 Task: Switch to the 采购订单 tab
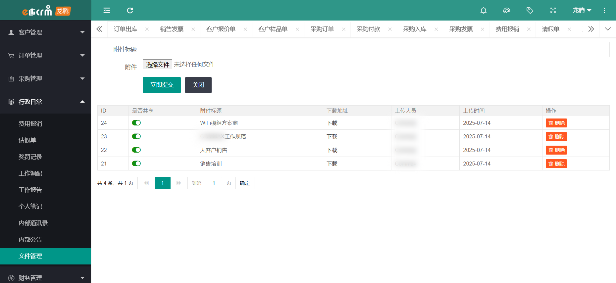[x=322, y=29]
